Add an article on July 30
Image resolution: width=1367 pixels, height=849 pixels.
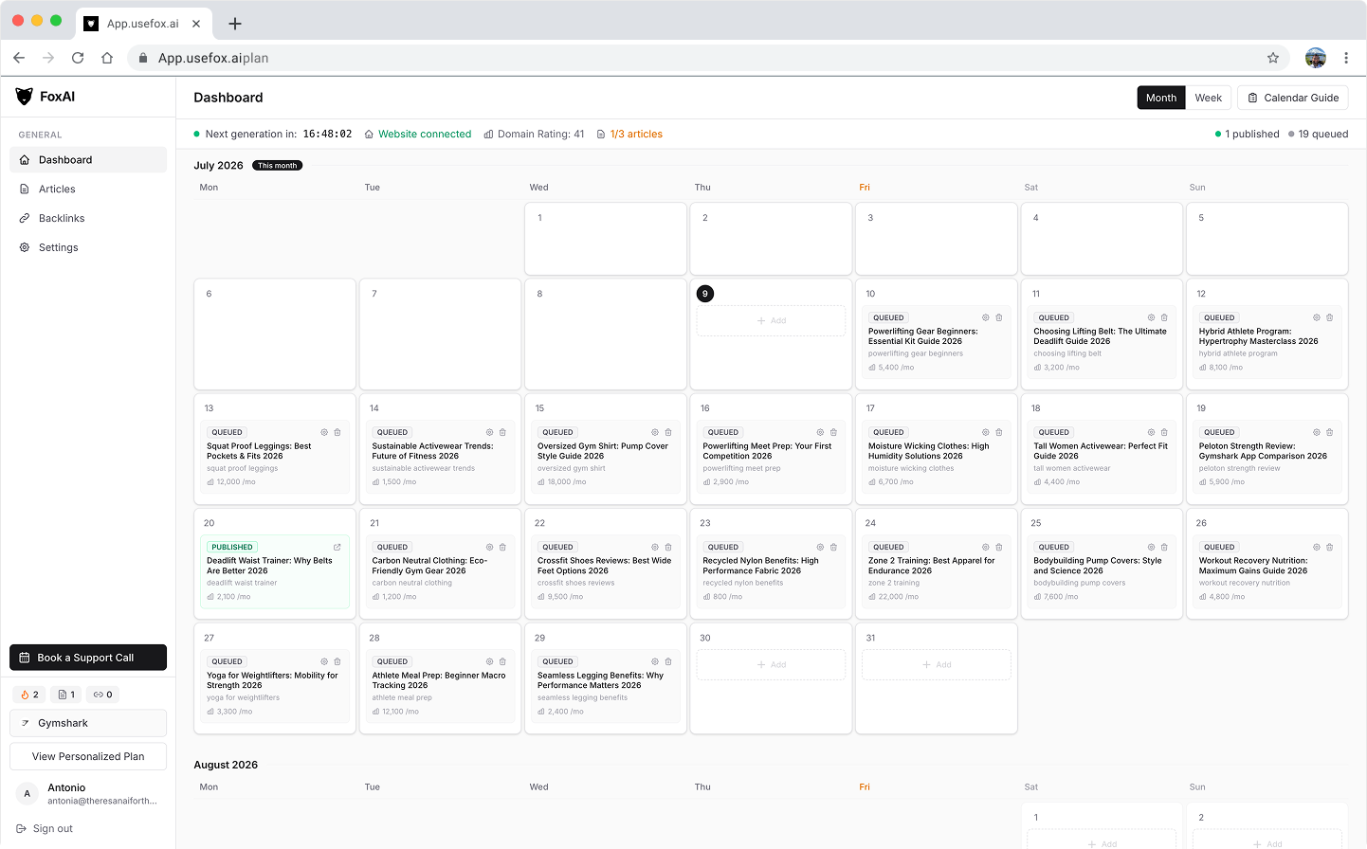(x=771, y=664)
